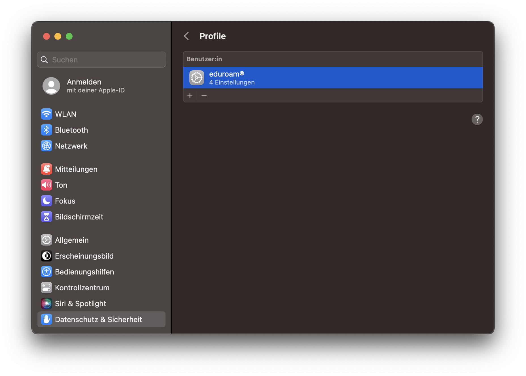Image resolution: width=526 pixels, height=376 pixels.
Task: Go back using the chevron arrow
Action: point(186,36)
